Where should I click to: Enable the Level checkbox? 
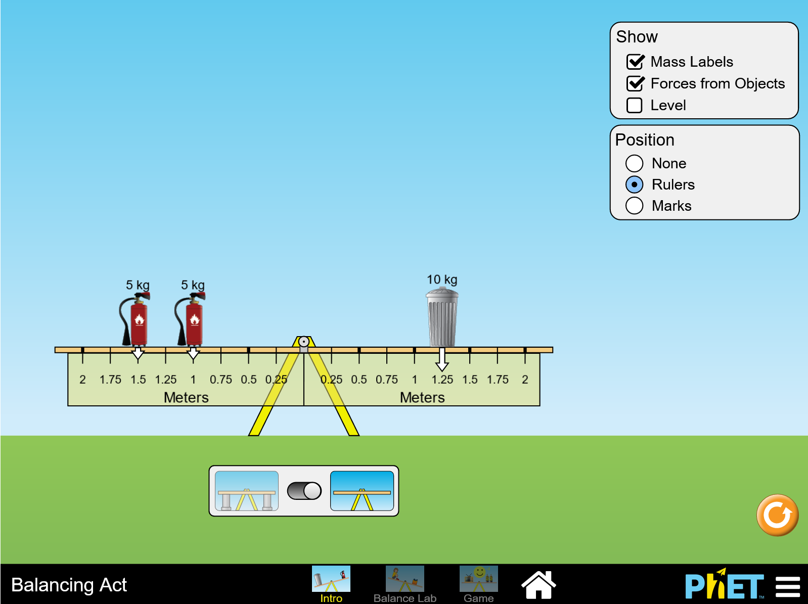(x=634, y=105)
